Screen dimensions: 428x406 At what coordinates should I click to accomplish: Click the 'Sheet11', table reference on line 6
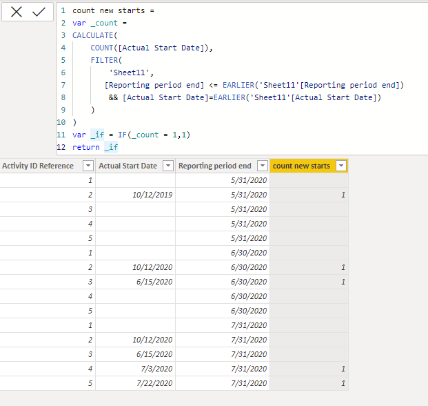pos(131,72)
